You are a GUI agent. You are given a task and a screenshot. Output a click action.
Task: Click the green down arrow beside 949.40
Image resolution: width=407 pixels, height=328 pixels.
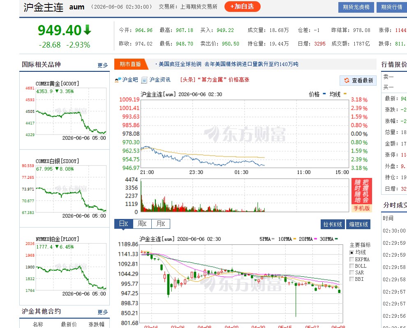point(87,30)
